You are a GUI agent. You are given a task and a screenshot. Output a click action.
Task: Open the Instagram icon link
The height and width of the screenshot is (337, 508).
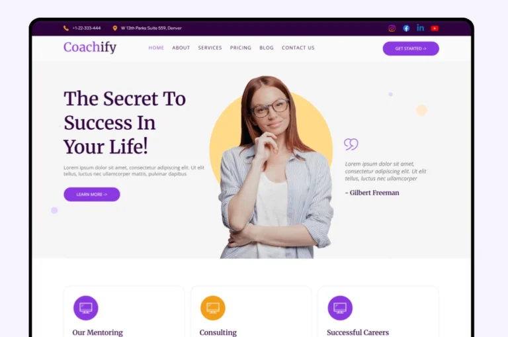point(392,28)
